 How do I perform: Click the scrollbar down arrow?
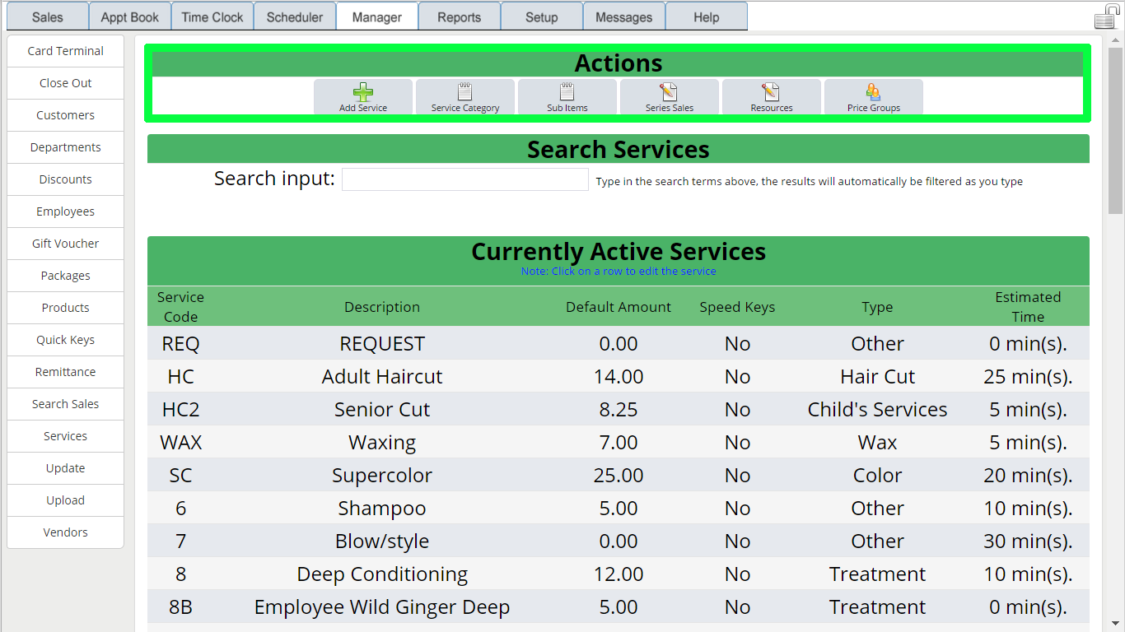click(x=1116, y=624)
